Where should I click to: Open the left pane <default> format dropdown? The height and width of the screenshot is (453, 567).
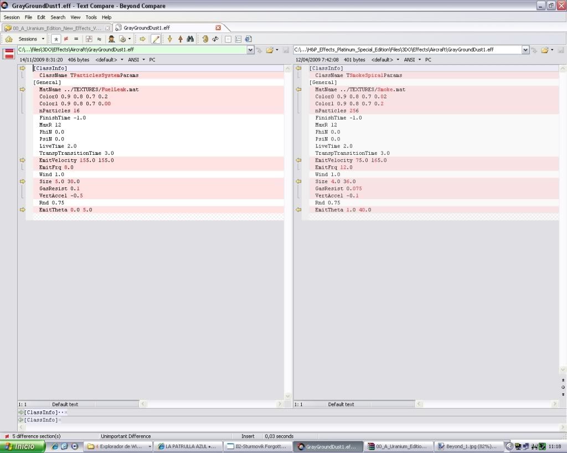tap(109, 60)
